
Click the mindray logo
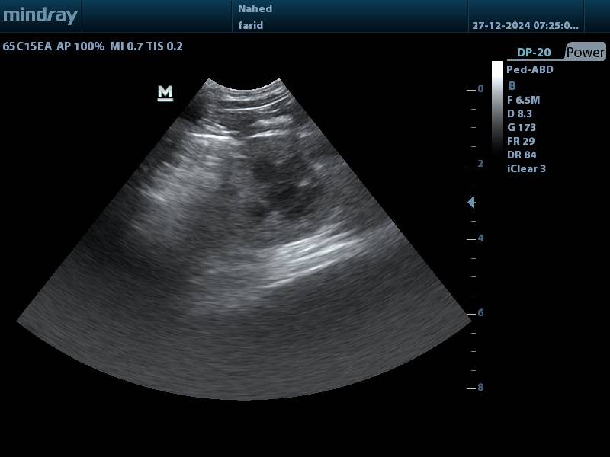click(x=40, y=15)
